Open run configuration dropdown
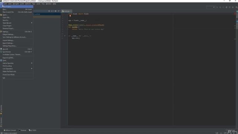 [211, 7]
